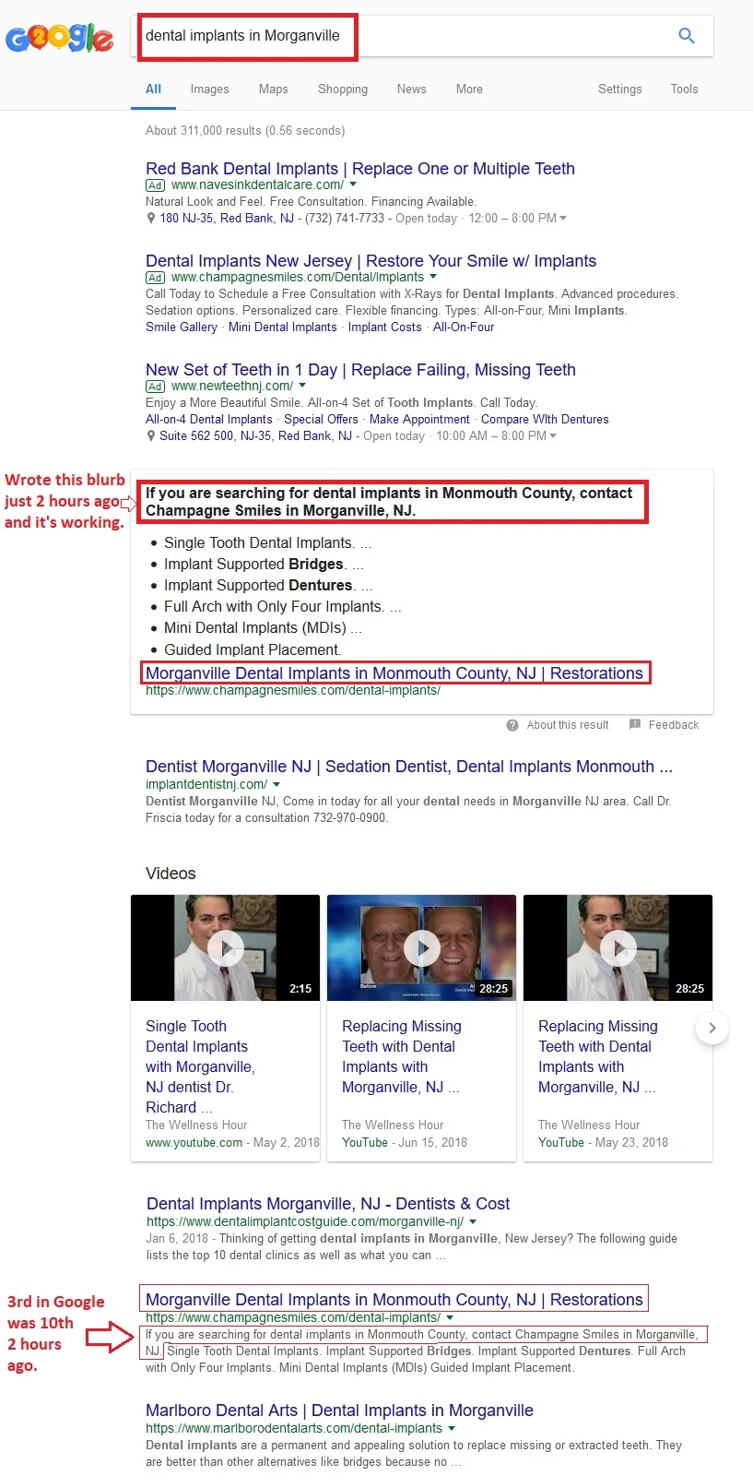Click the results count text About 311,000 results
The height and width of the screenshot is (1476, 753).
tap(245, 131)
